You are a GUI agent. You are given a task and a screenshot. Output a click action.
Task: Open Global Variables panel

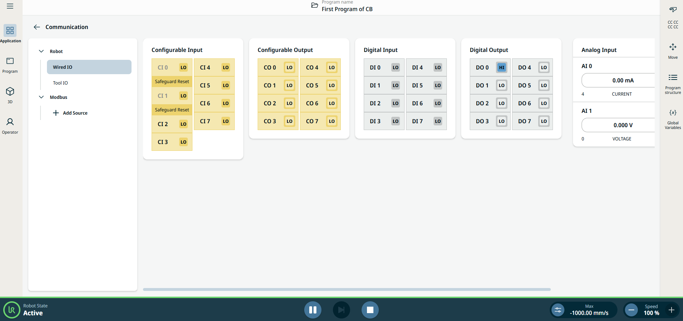[673, 119]
